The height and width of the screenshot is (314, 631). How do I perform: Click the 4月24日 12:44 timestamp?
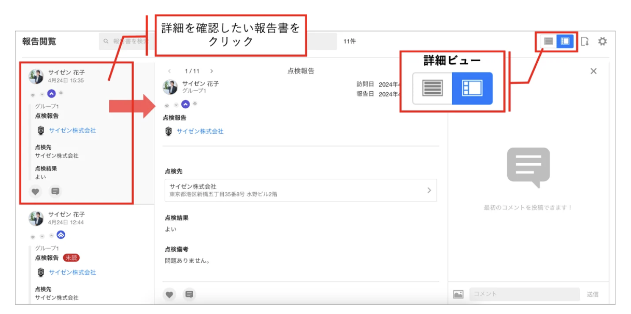66,223
